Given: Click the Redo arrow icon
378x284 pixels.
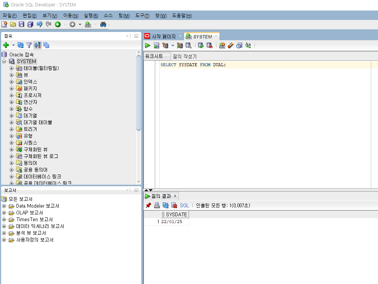Looking at the screenshot, I should coord(48,24).
